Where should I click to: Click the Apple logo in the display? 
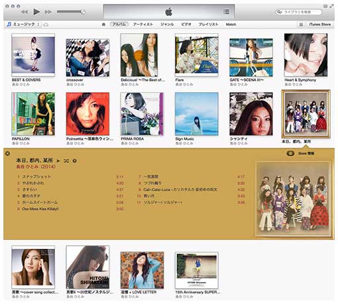click(x=169, y=12)
